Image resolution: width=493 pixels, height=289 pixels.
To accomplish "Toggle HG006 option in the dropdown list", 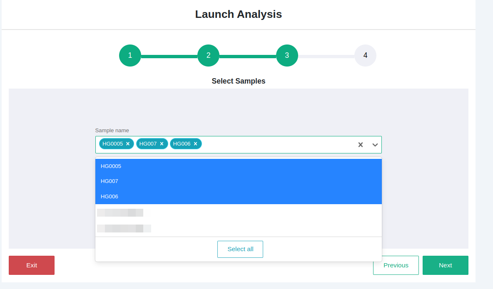I will [x=238, y=196].
